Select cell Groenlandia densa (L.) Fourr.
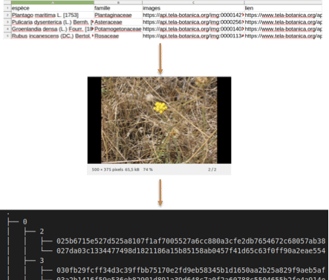The height and width of the screenshot is (280, 329). click(53, 29)
